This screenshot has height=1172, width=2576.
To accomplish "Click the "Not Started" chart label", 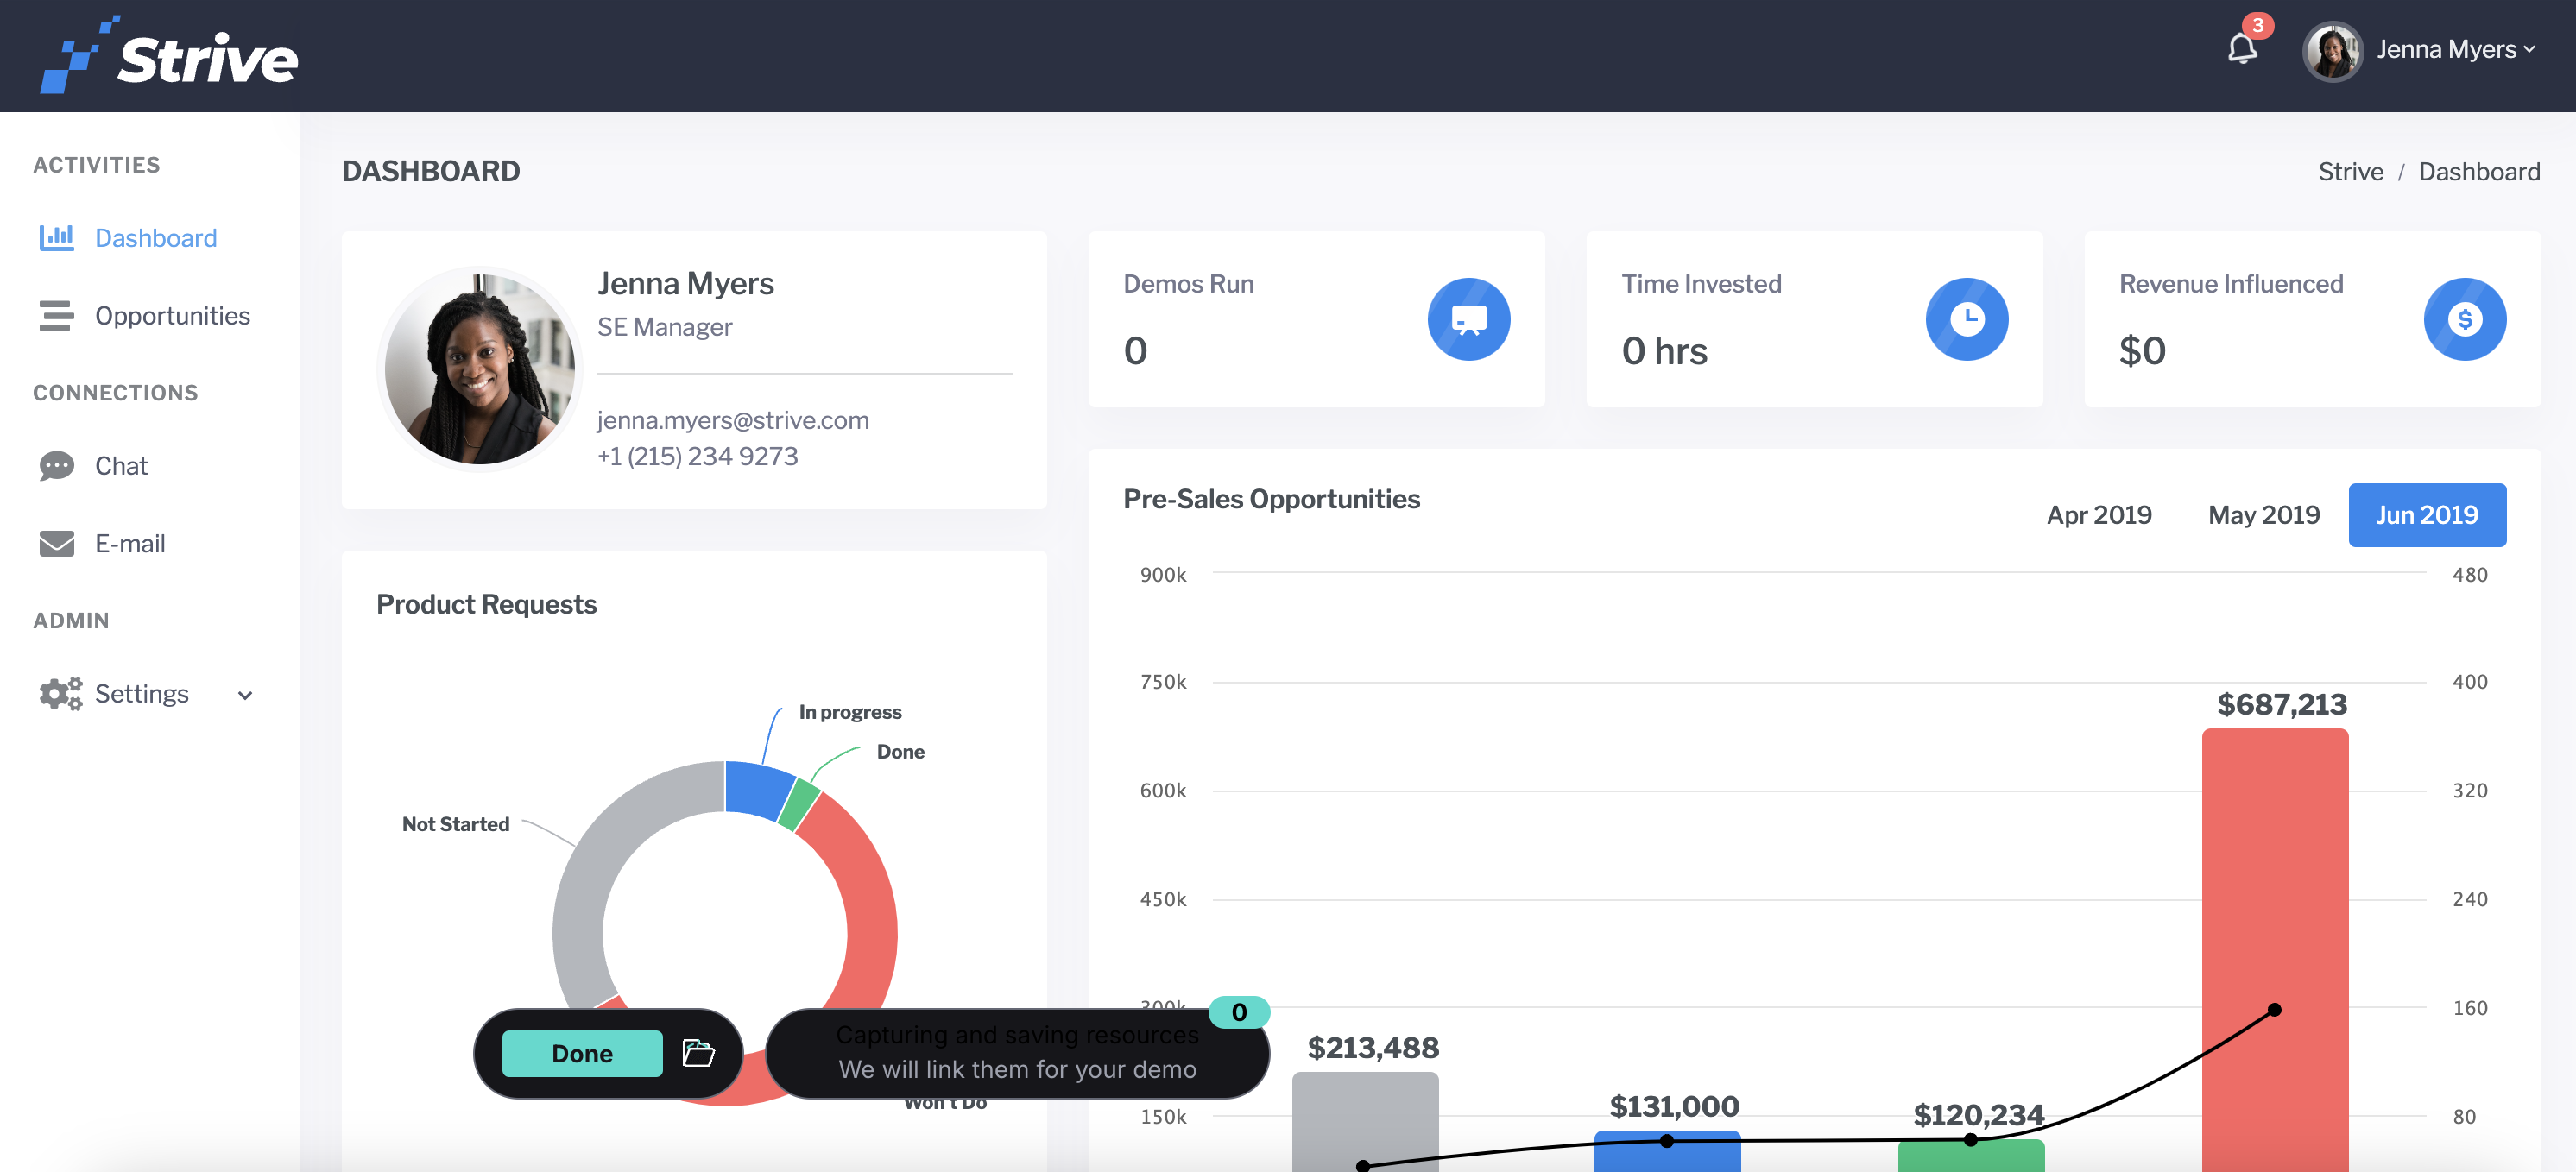I will [455, 824].
